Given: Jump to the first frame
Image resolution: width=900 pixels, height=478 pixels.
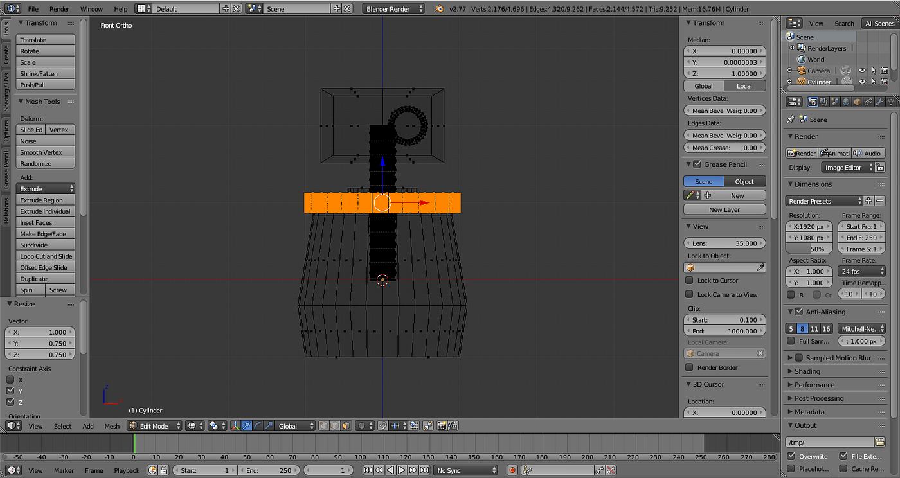Looking at the screenshot, I should [x=368, y=470].
